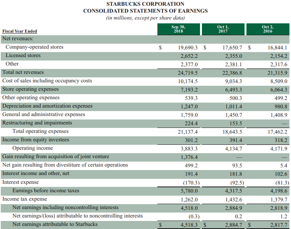Select the 'Fiscal Year Ended' label
291x229 pixels.
(x=20, y=31)
